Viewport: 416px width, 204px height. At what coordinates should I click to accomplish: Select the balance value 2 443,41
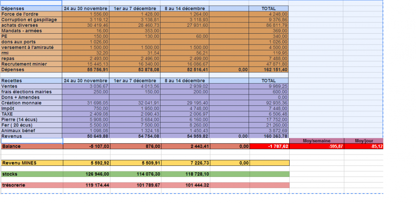click(186, 146)
